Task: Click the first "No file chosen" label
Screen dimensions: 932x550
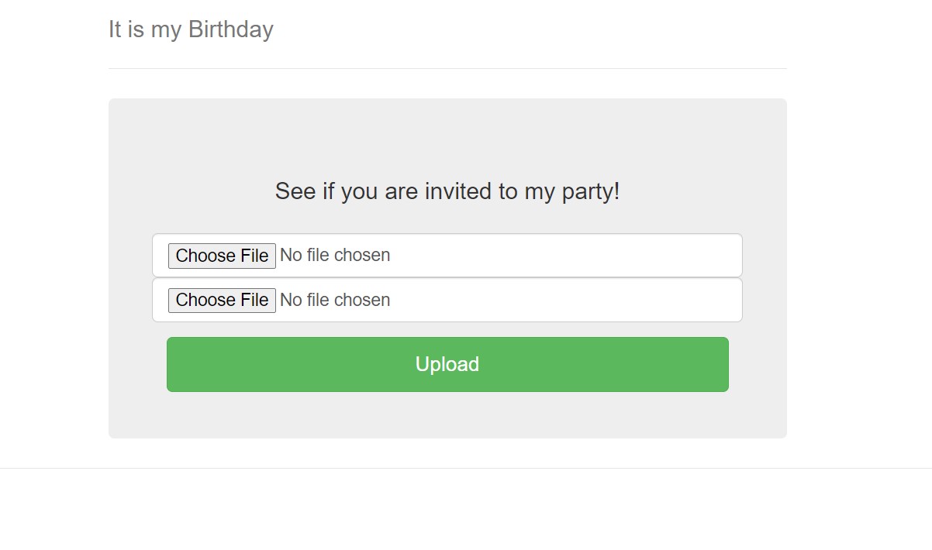Action: [x=335, y=256]
